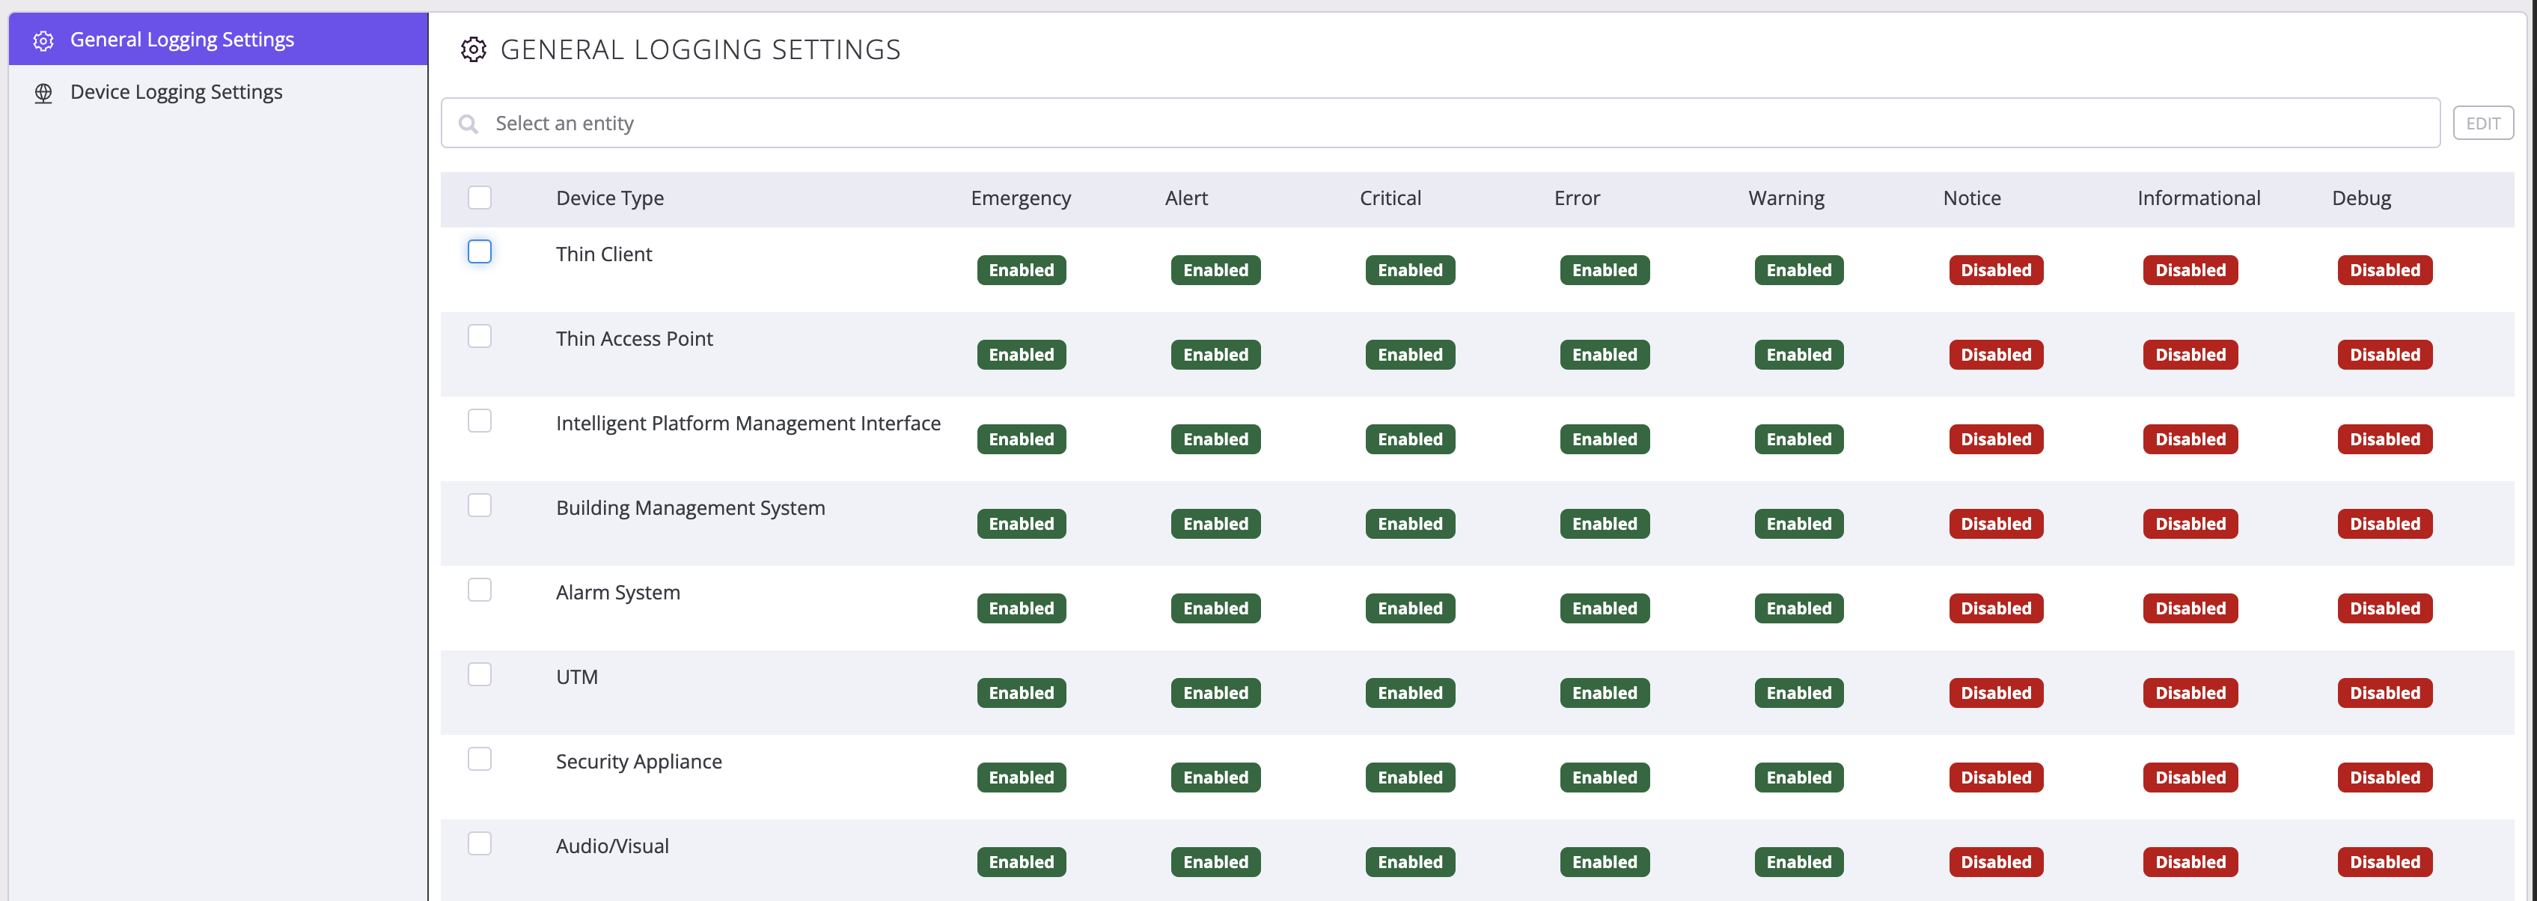This screenshot has height=901, width=2537.
Task: Select the UTM row checkbox
Action: pos(480,676)
